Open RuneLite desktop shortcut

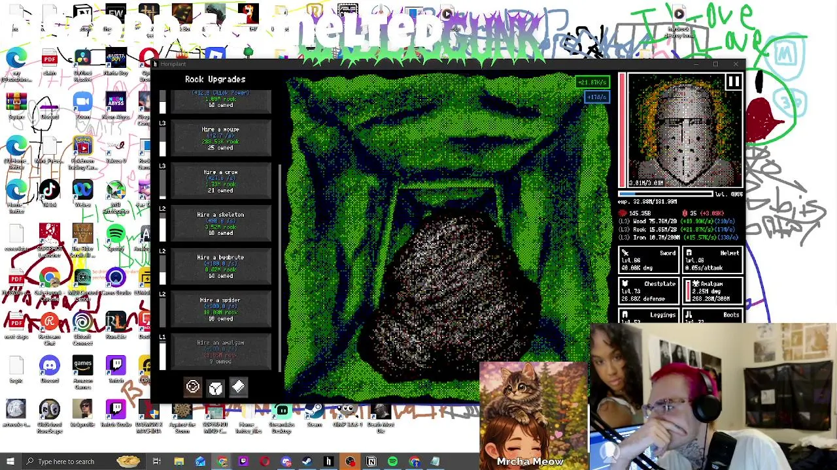[116, 326]
